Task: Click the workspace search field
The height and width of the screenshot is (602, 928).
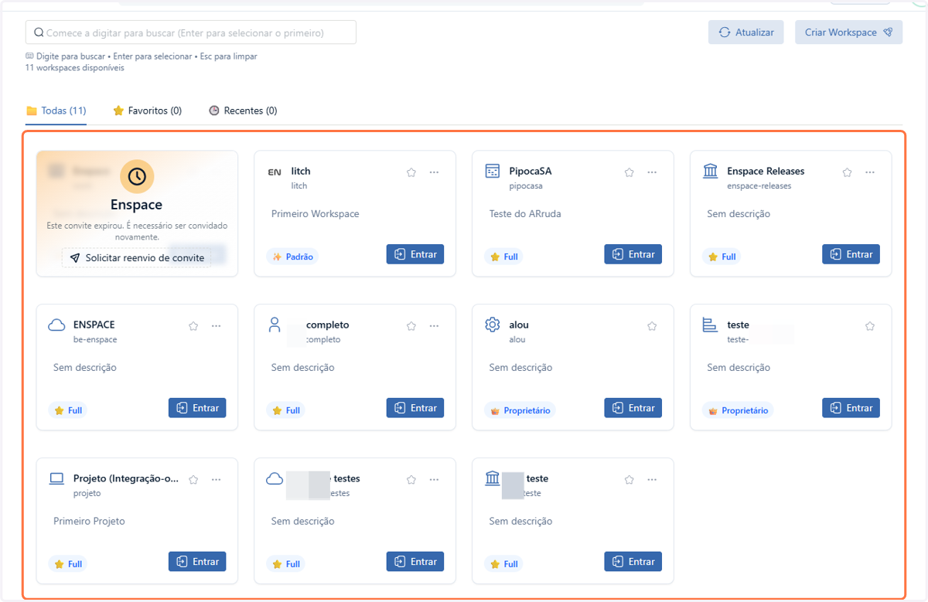Action: 191,32
